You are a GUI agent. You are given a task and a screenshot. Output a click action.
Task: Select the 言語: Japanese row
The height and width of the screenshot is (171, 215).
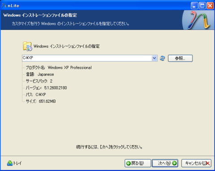(40, 75)
